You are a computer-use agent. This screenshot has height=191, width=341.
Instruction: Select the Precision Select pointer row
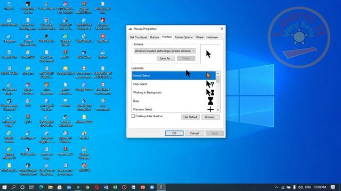tap(174, 109)
